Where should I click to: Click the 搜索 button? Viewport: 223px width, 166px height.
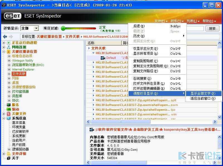tap(212, 29)
